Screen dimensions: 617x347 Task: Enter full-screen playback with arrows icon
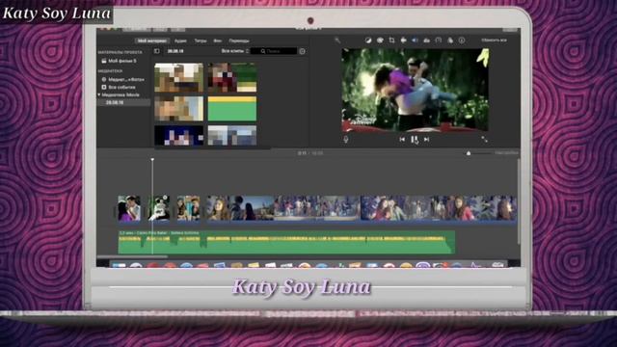coord(484,139)
